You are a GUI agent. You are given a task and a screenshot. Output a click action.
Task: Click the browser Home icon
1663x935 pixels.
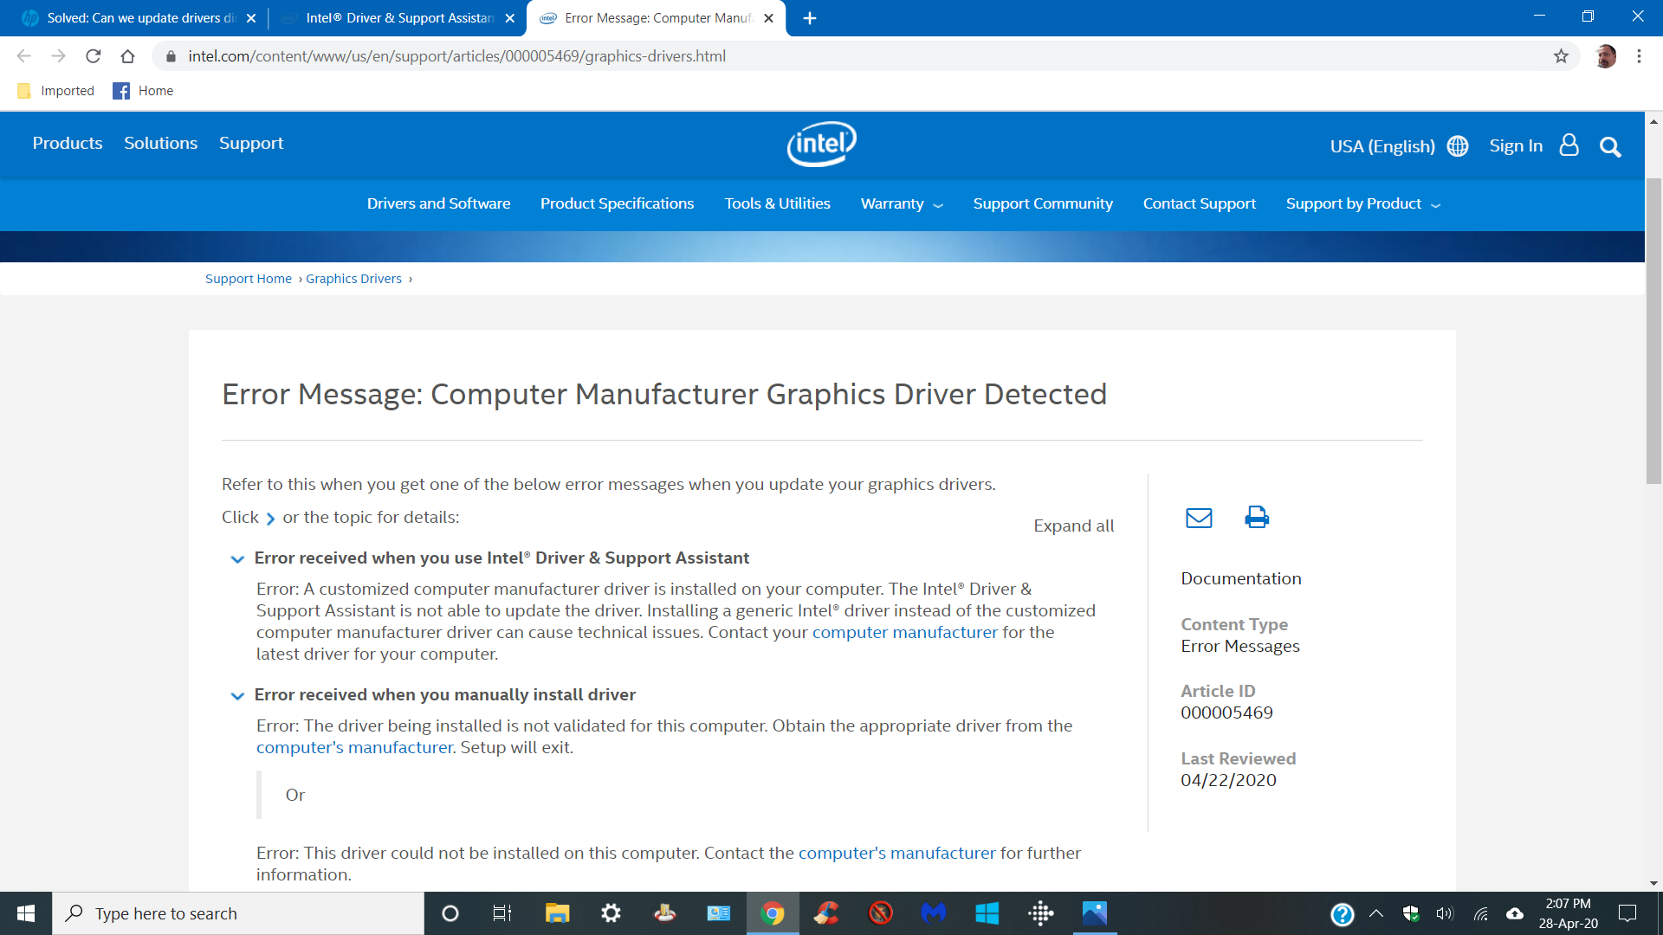point(128,55)
